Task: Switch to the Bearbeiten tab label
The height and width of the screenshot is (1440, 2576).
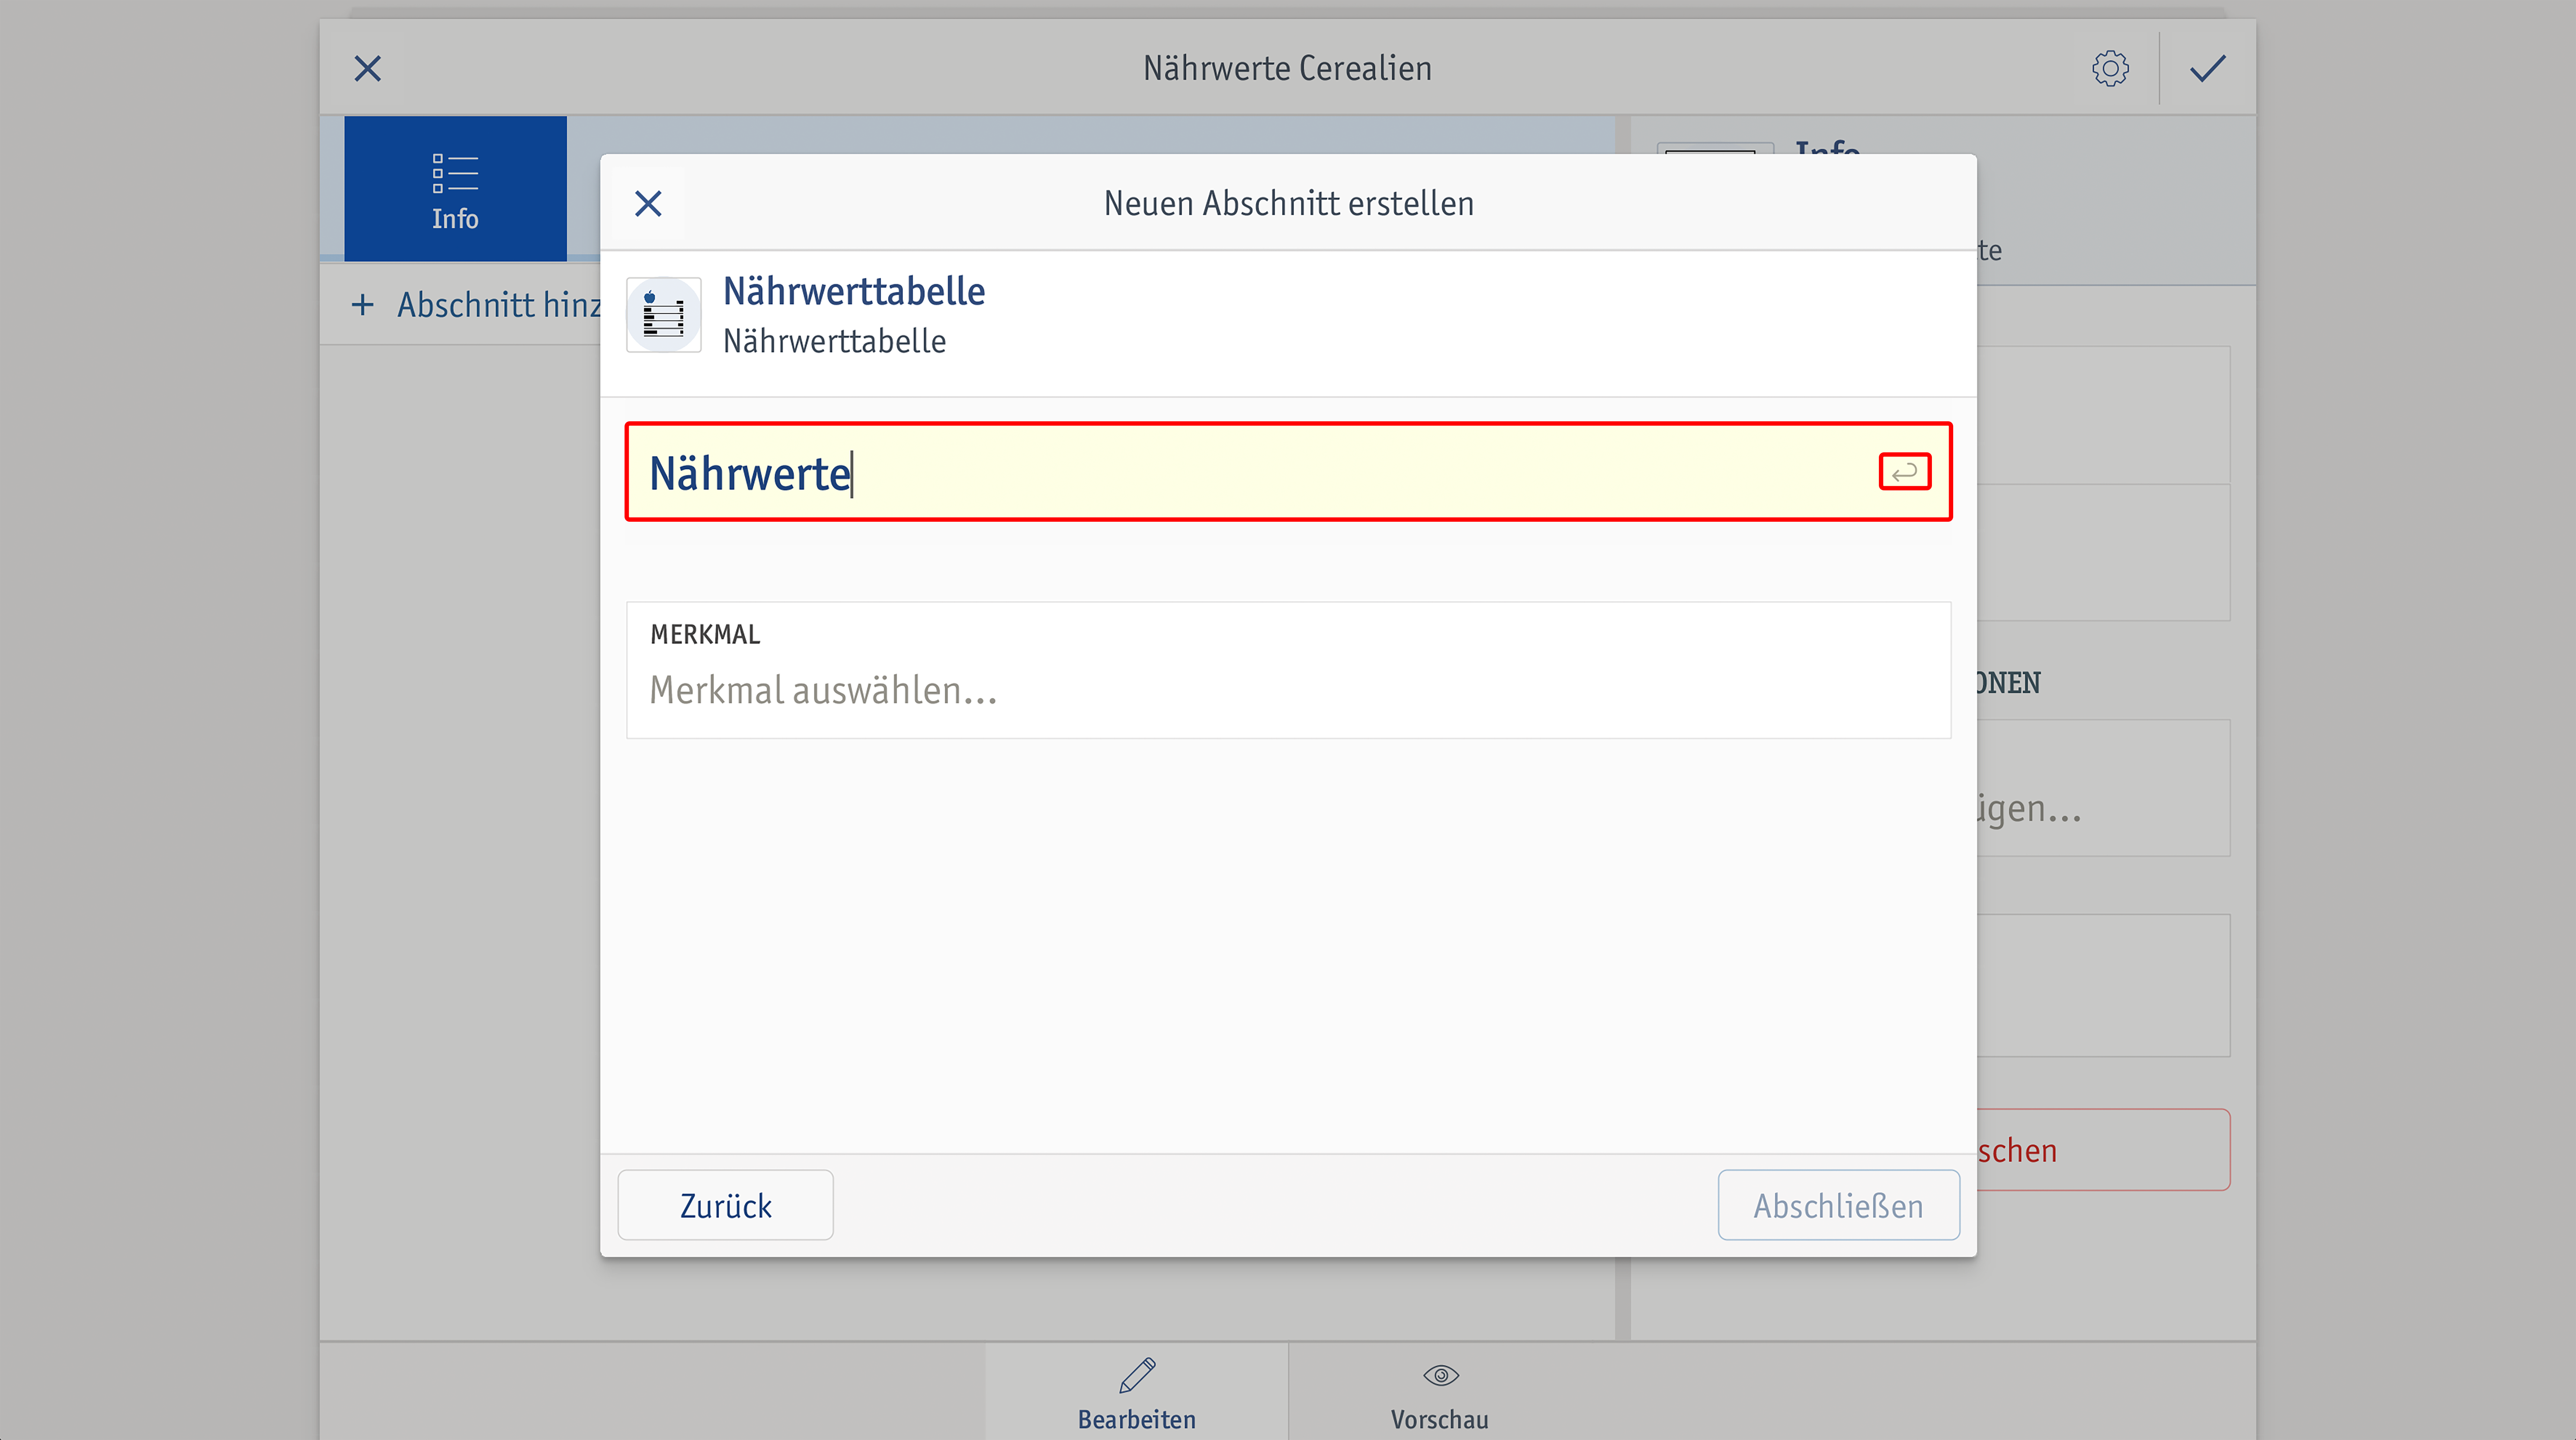Action: pyautogui.click(x=1137, y=1419)
